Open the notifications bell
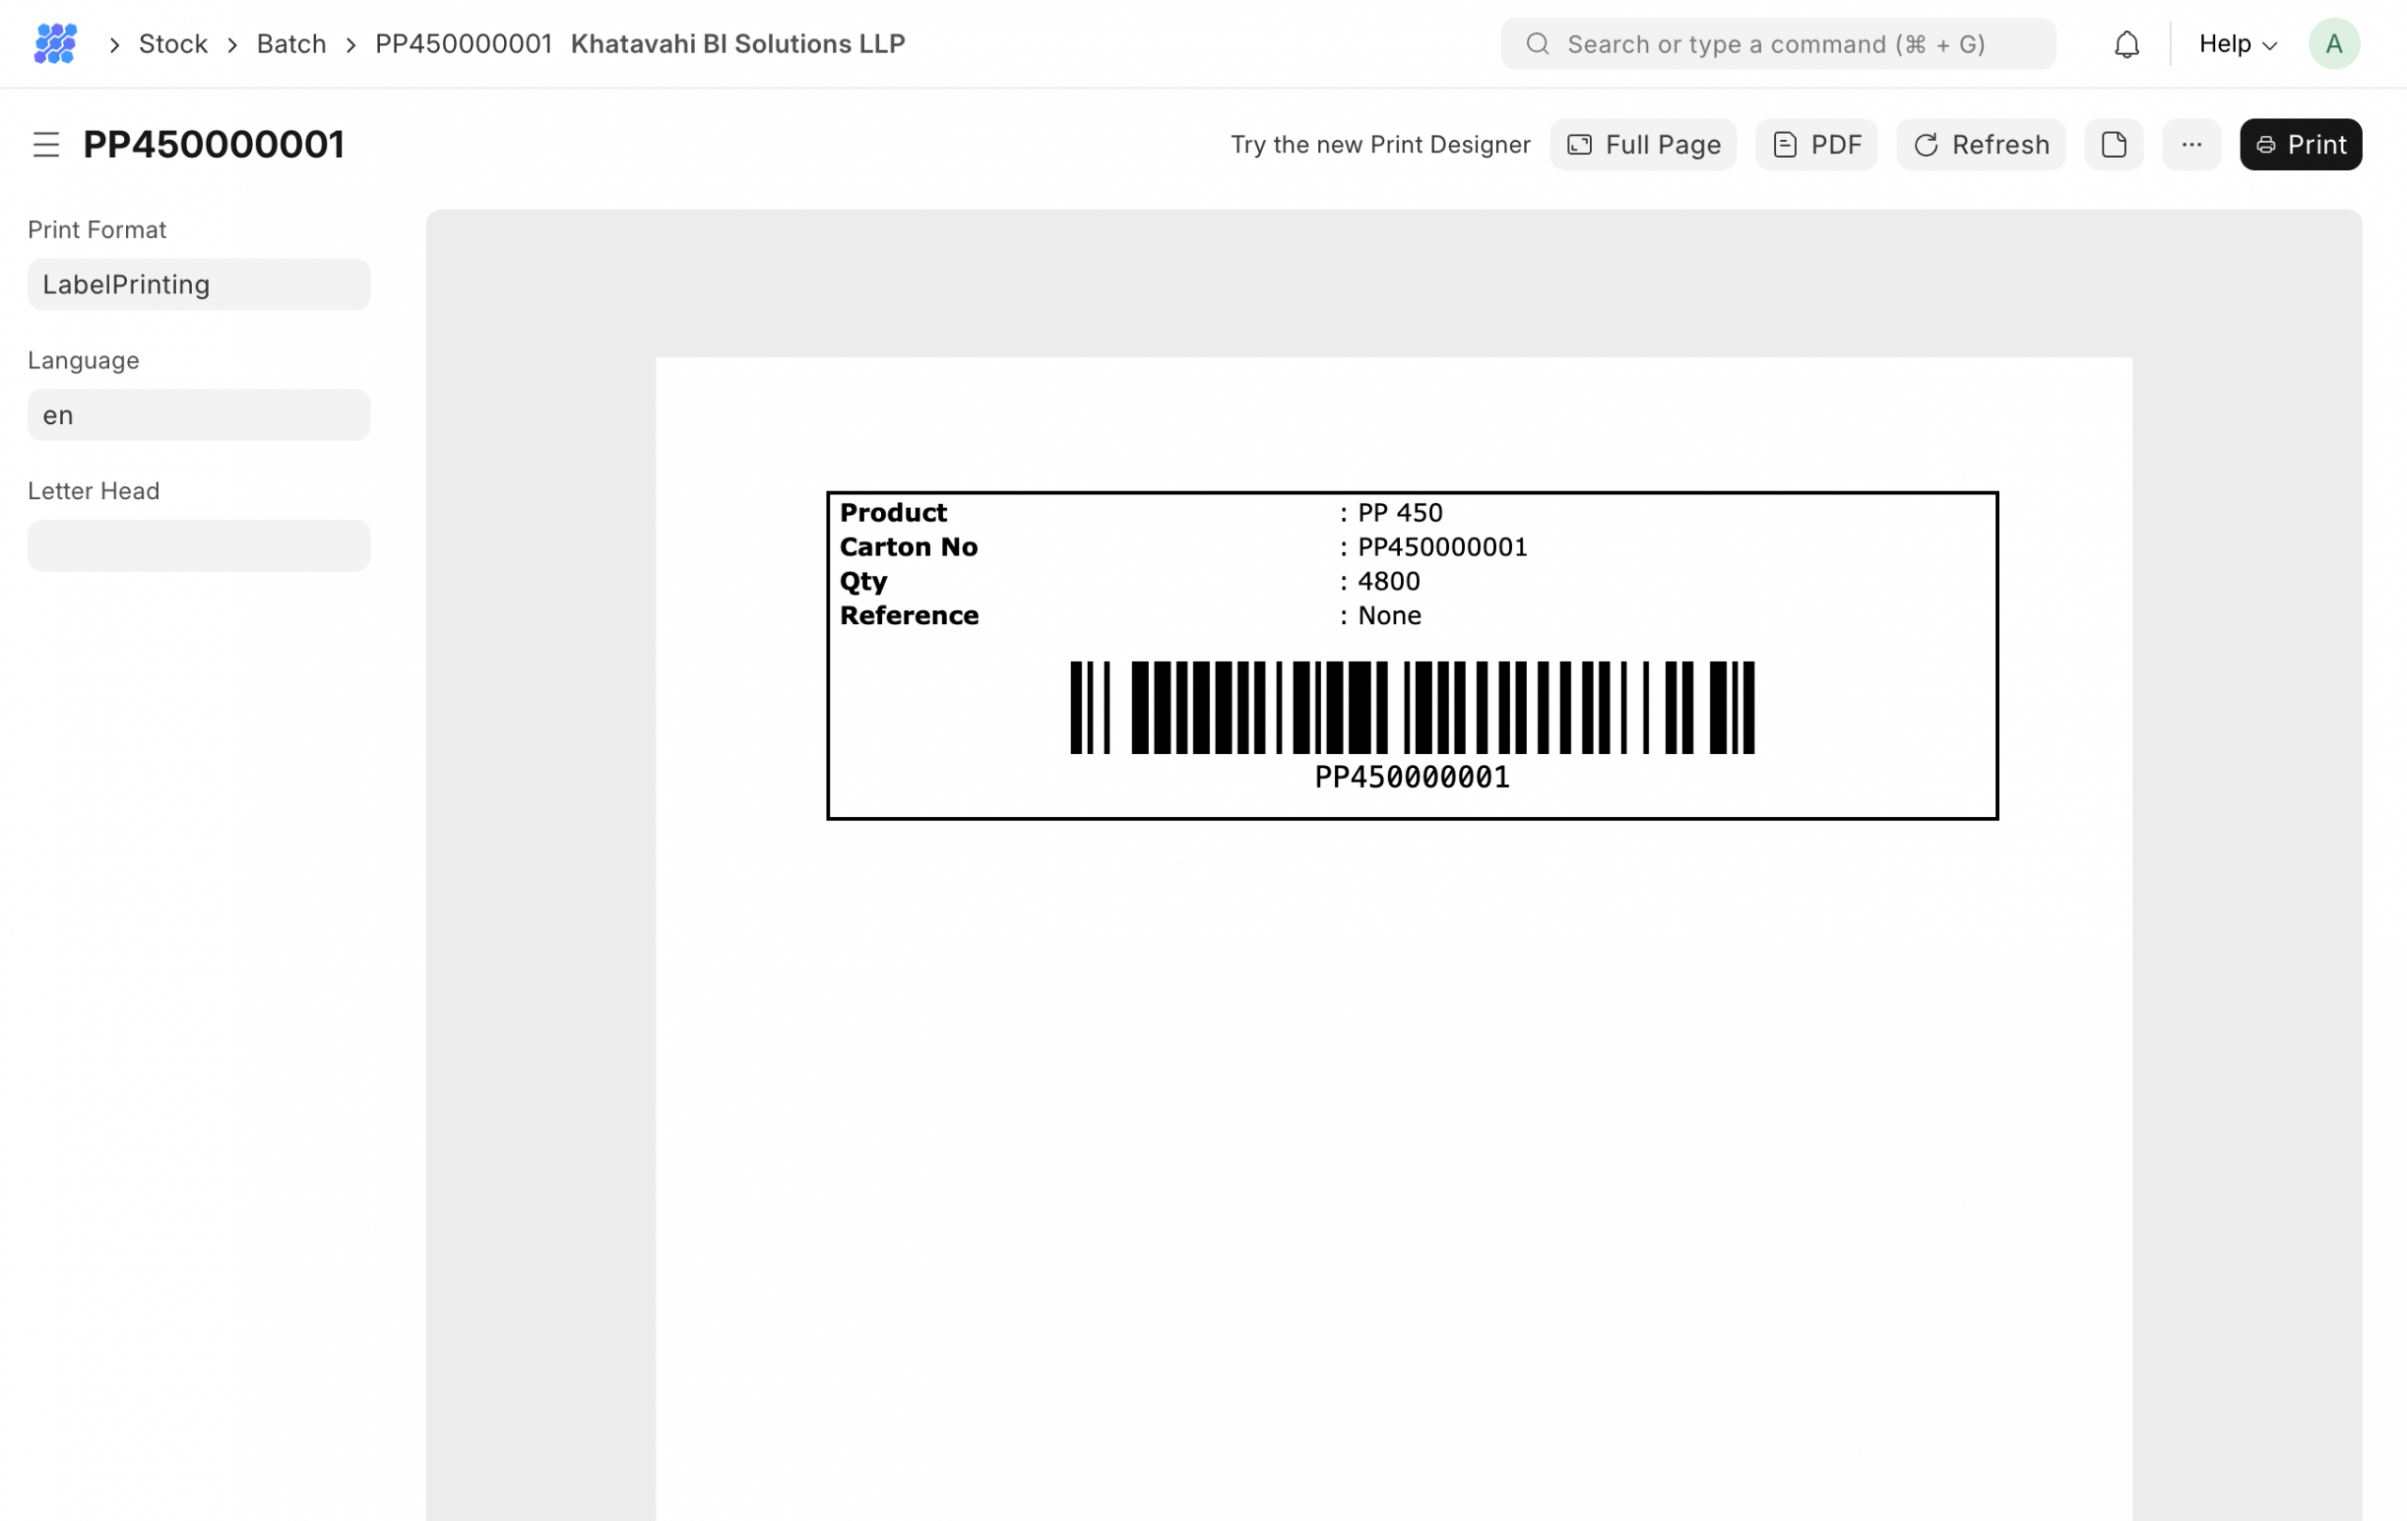Screen dimensions: 2407x1521 (x=2126, y=44)
